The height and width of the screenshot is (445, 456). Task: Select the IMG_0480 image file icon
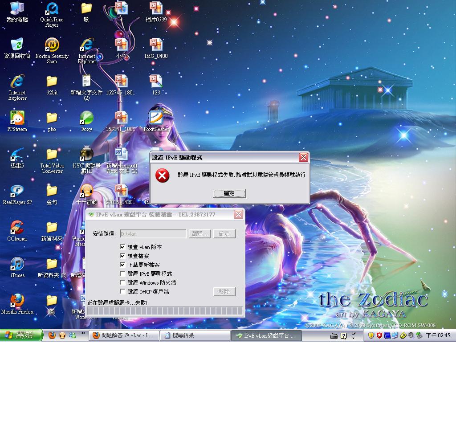coord(156,48)
